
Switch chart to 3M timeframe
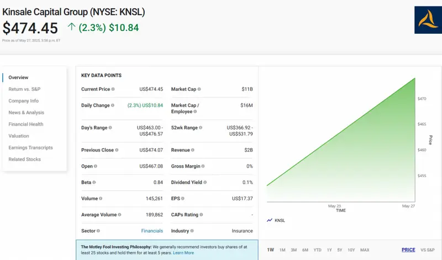pyautogui.click(x=294, y=250)
